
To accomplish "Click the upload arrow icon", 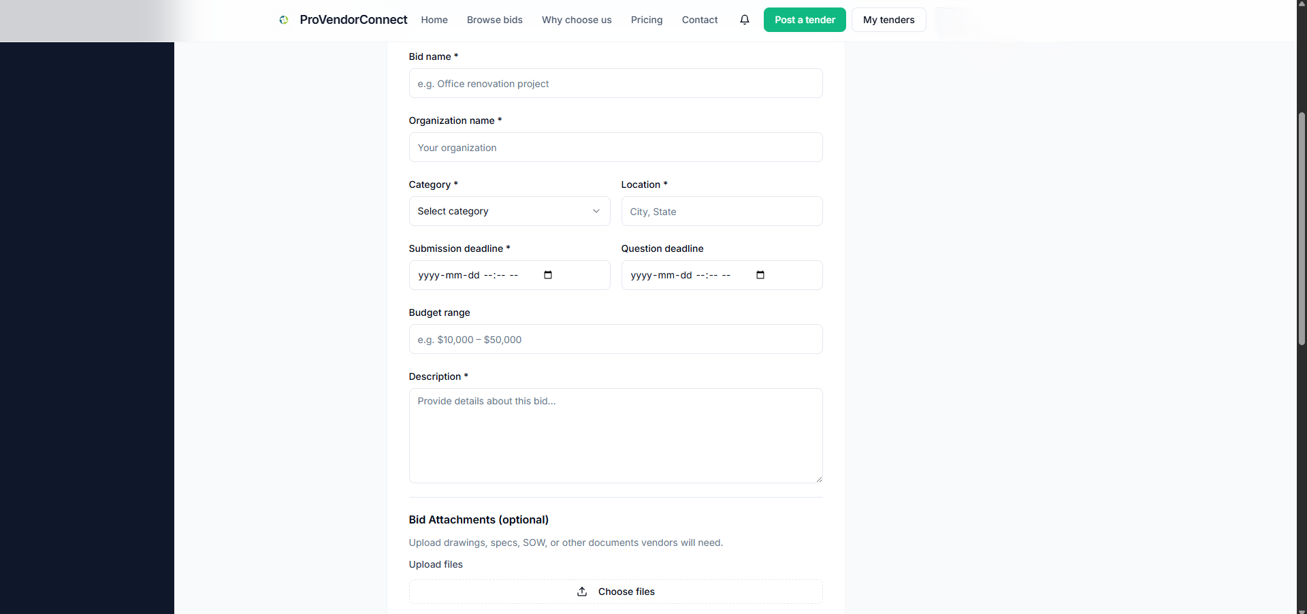I will point(582,592).
